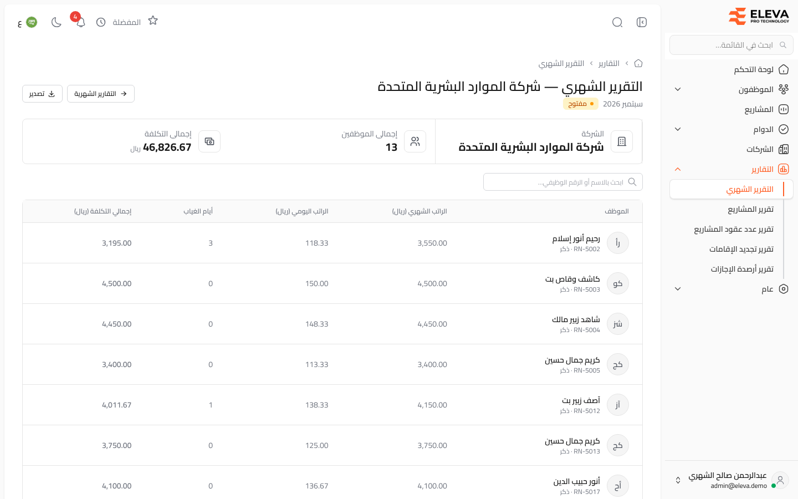798x499 pixels.
Task: Click avatar of رحيم أنور إسلام
Action: [618, 243]
